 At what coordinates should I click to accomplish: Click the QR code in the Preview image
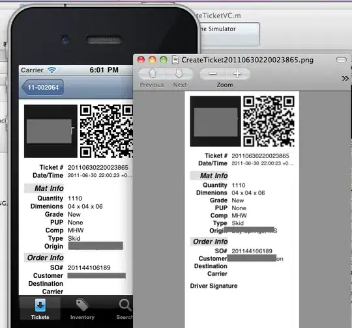pos(269,121)
